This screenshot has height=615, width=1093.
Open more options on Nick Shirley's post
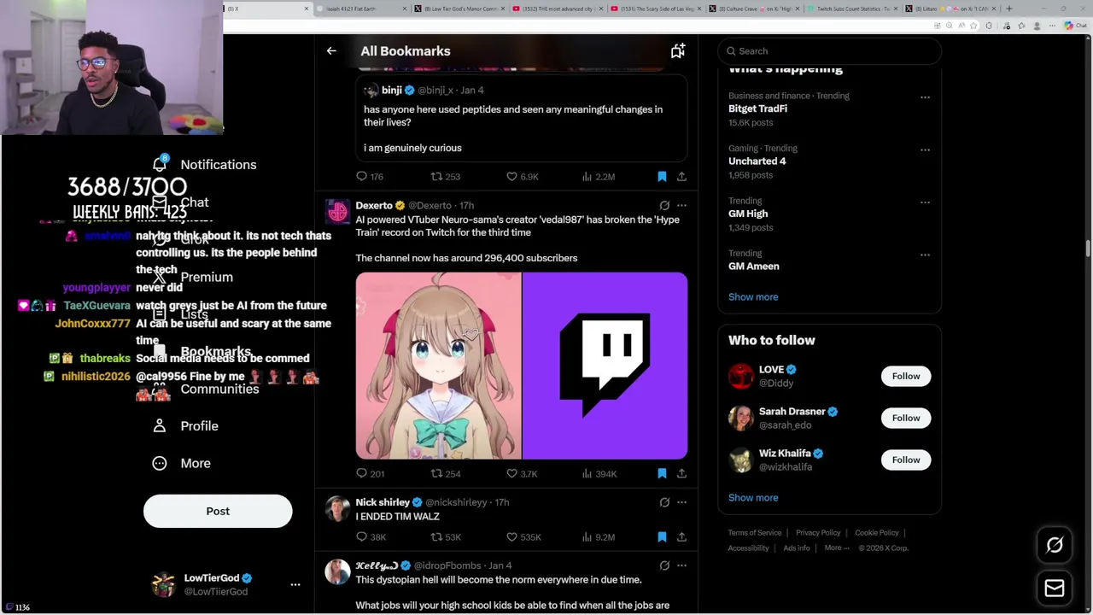click(681, 502)
